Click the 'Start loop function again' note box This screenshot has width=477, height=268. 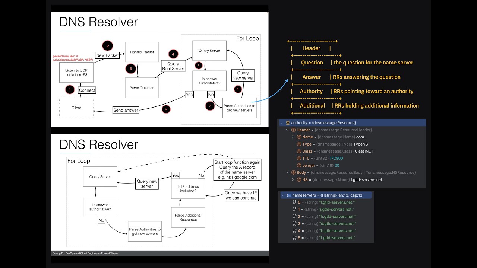click(237, 170)
